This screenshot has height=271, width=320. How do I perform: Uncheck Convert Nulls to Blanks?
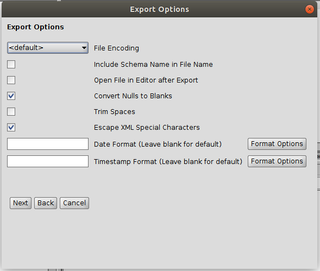tap(11, 96)
